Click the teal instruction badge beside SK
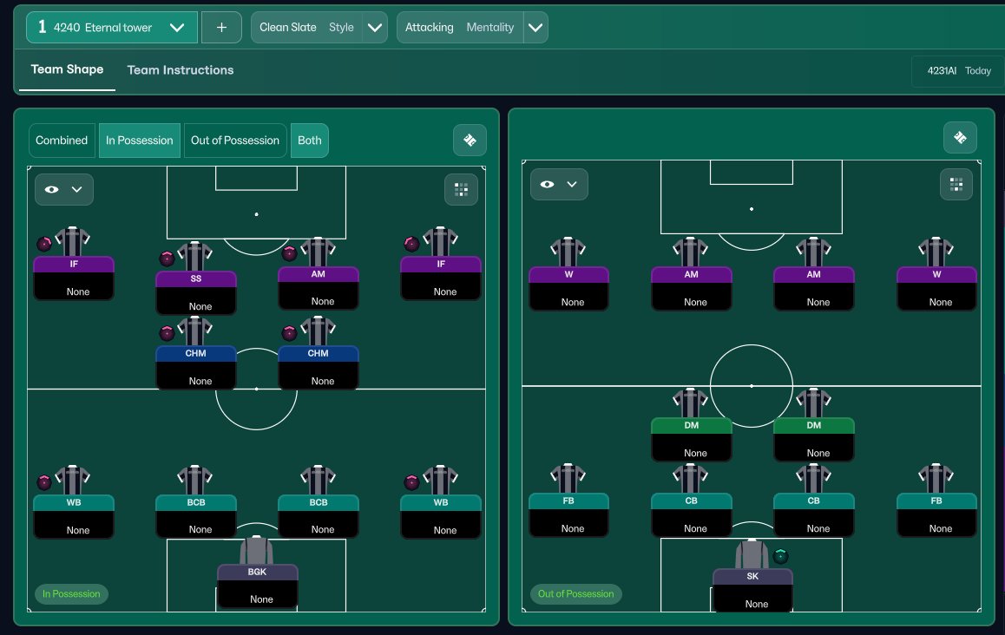The width and height of the screenshot is (1005, 635). (x=780, y=555)
